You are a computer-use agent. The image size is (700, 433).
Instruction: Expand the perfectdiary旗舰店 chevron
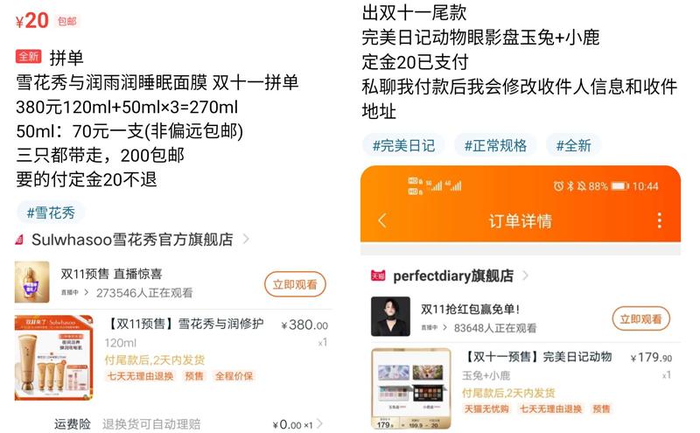526,276
